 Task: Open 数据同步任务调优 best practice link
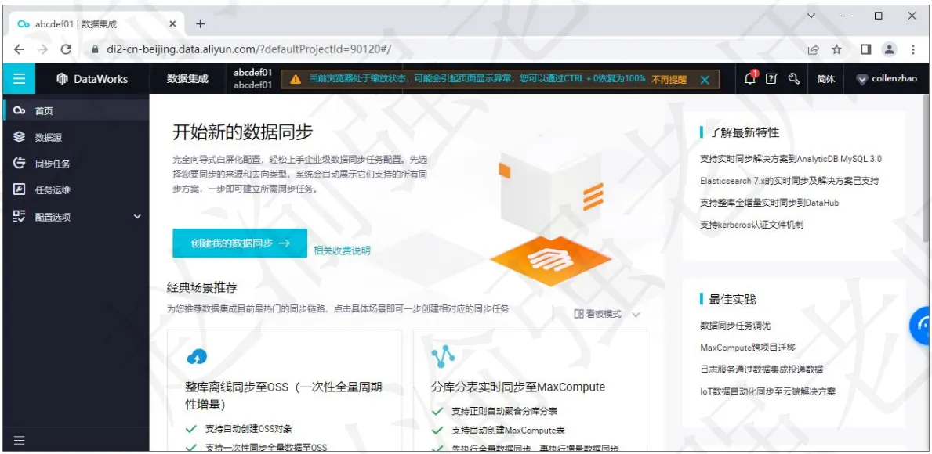tap(735, 326)
